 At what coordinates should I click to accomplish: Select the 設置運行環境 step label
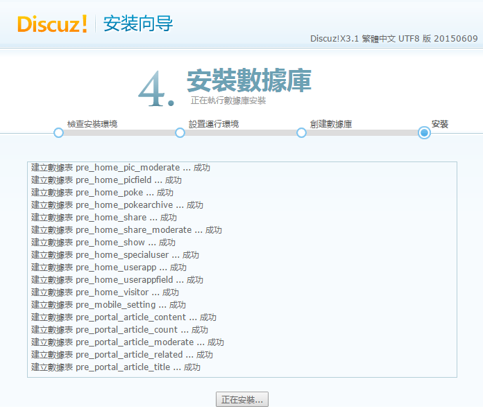click(x=214, y=124)
